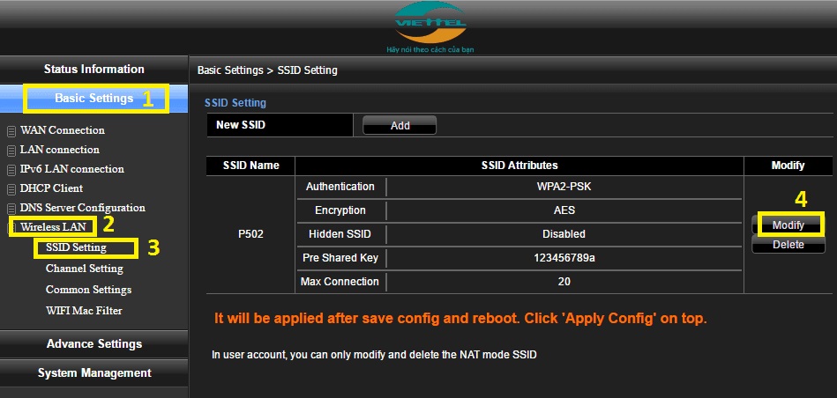Click the icon beside DNS Server Configuration

11,209
